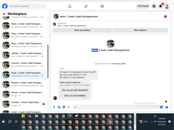Open More options for the listing

pos(140,30)
